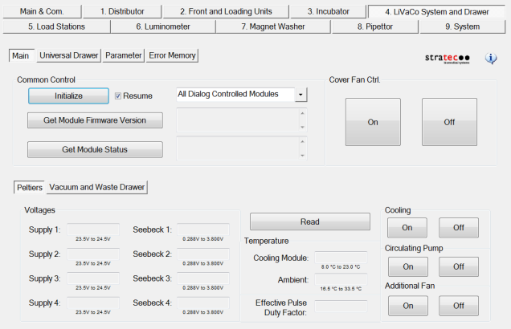Click the Read button
This screenshot has width=511, height=329.
pyautogui.click(x=310, y=221)
